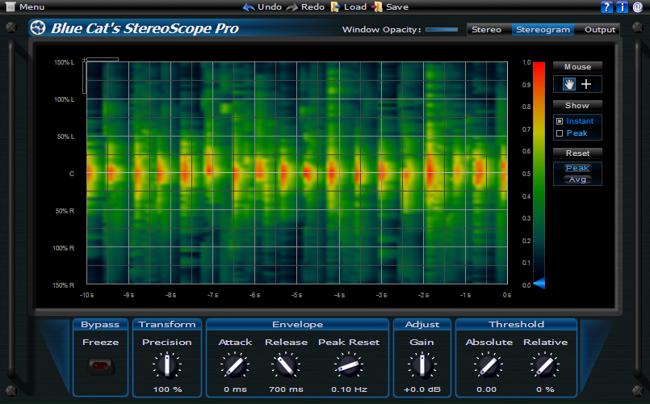Open the info icon in top bar

tap(622, 7)
